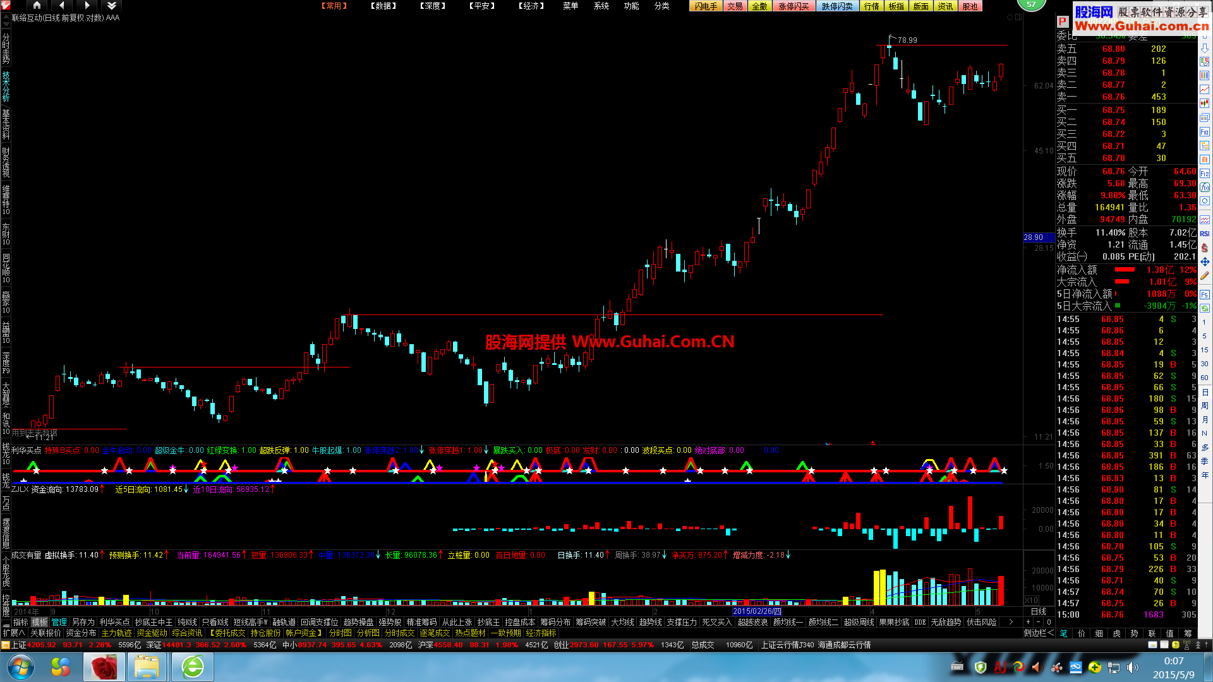
Task: Click the line chart sidebar icon
Action: click(x=1205, y=90)
